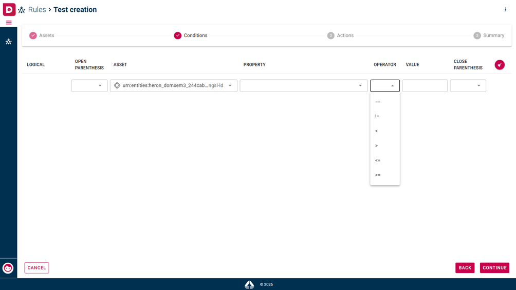
Task: Click the asset type icon in the asset field
Action: point(117,85)
